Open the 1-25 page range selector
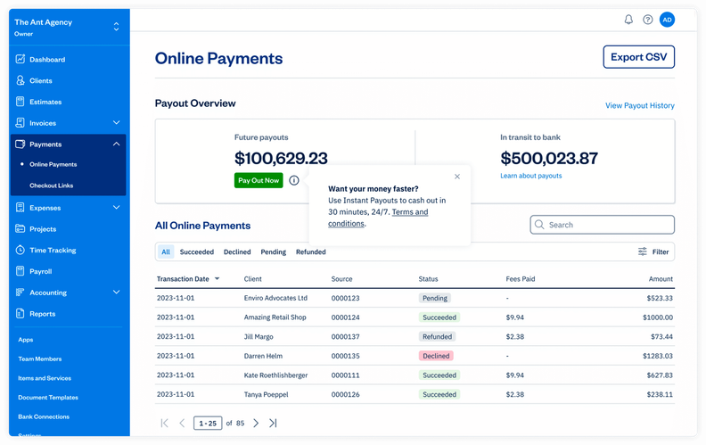The width and height of the screenshot is (706, 445). point(208,423)
